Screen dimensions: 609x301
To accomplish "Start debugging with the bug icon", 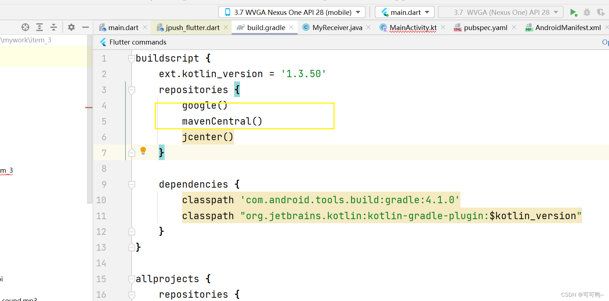I will [x=587, y=12].
